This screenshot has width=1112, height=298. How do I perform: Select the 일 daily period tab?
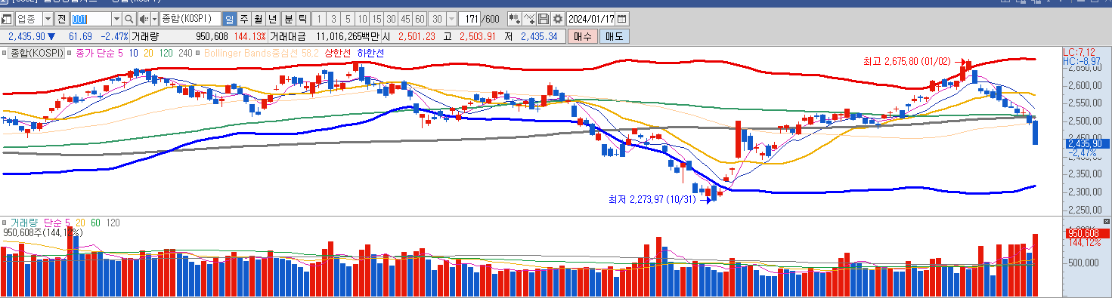(230, 19)
